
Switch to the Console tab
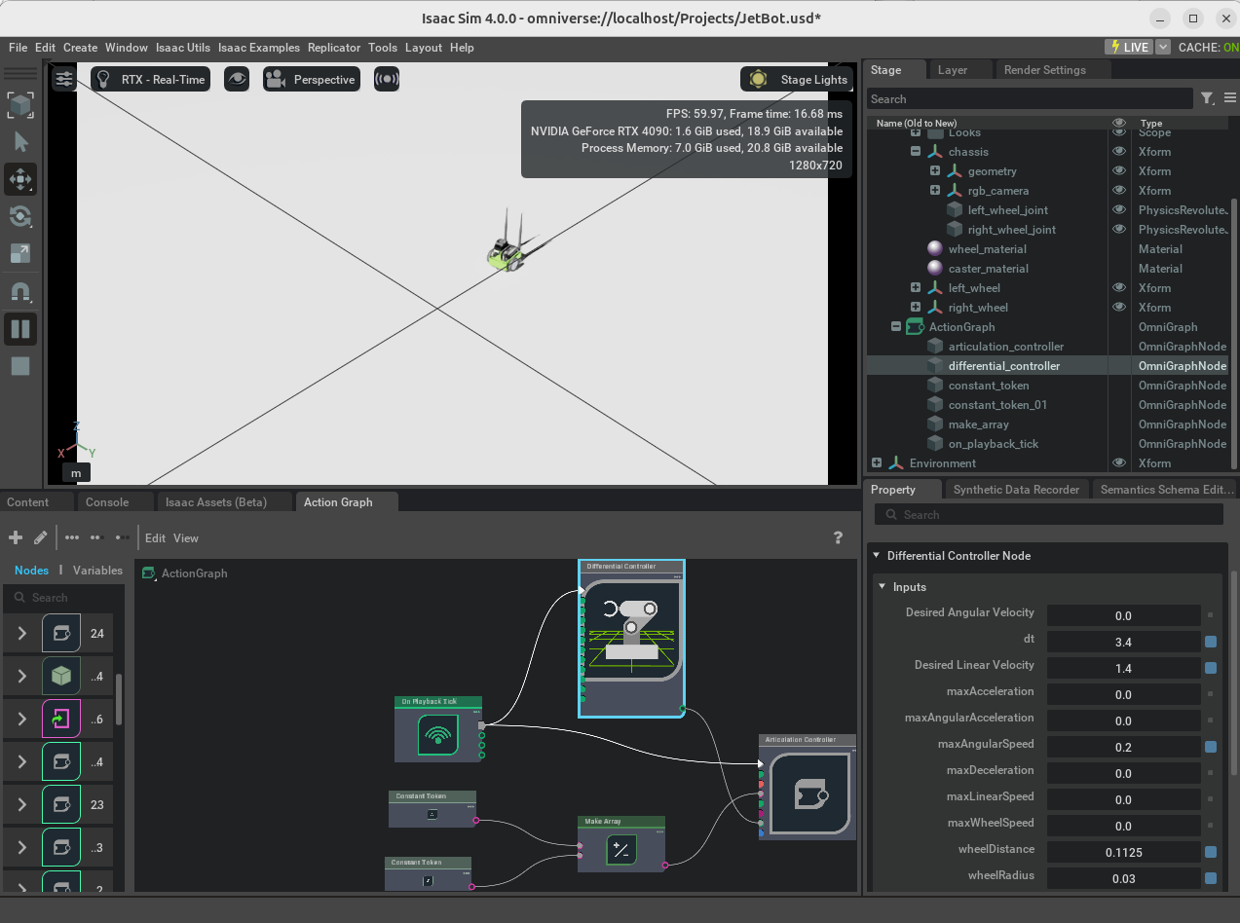tap(107, 502)
